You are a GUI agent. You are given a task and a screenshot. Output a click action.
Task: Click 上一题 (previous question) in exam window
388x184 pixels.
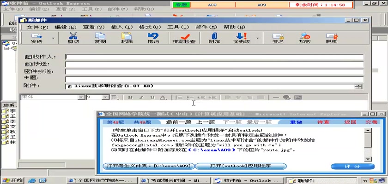206,122
